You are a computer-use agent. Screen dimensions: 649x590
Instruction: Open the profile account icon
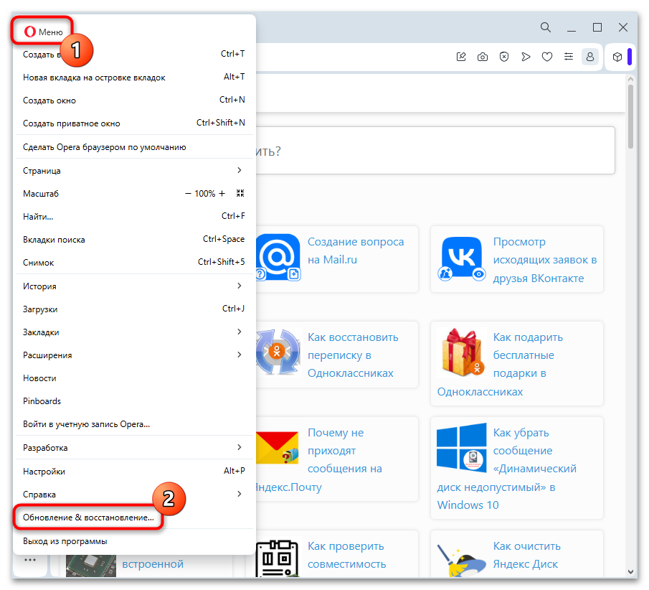(590, 57)
